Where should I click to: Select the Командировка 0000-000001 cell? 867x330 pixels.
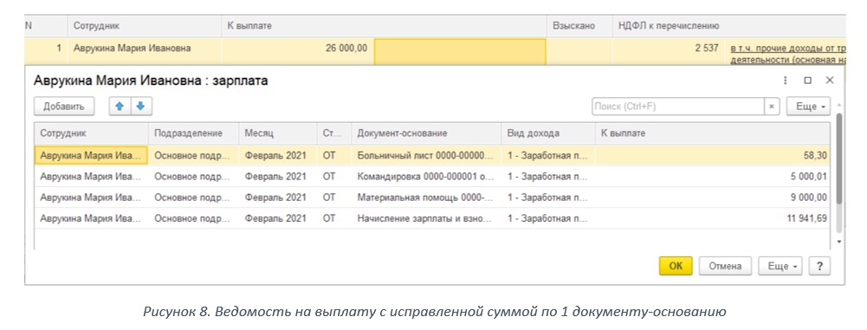tap(426, 177)
